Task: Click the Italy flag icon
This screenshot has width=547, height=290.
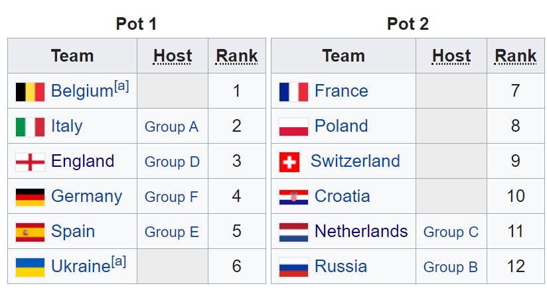Action: tap(30, 126)
